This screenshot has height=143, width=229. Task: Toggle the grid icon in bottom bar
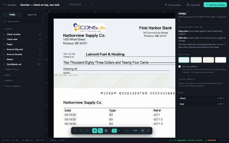[x=106, y=130]
